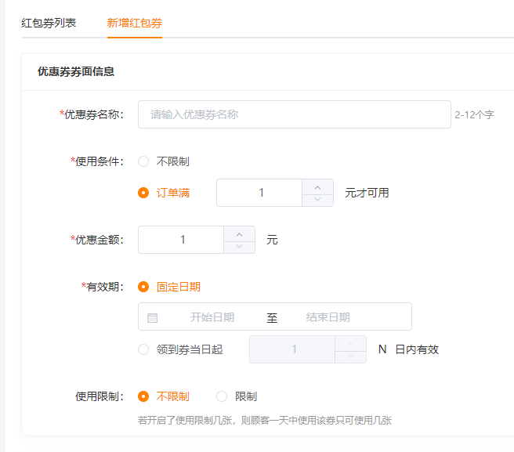Viewport: 514px width, 452px height.
Task: Decrease the 订单满 order amount with down arrow
Action: point(317,200)
